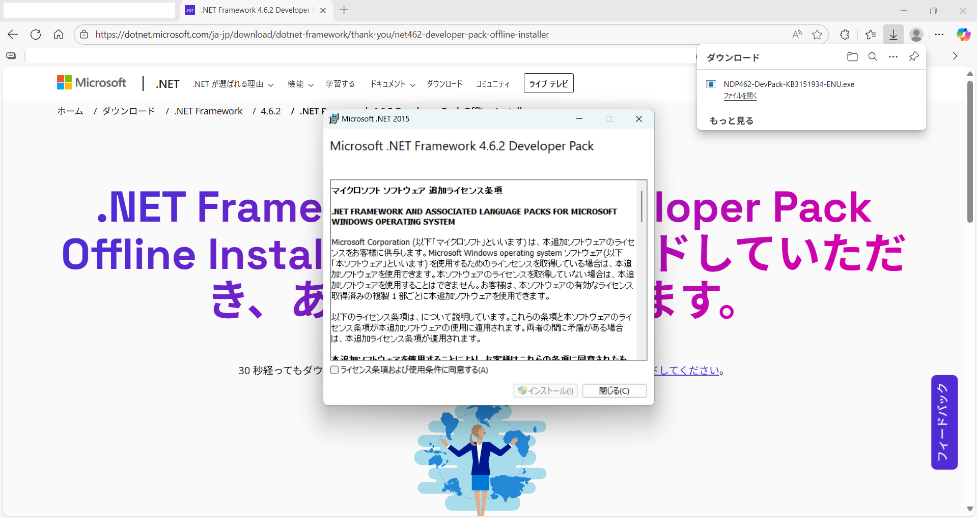Click the license text scrollbar thumb
The width and height of the screenshot is (977, 518).
[641, 206]
